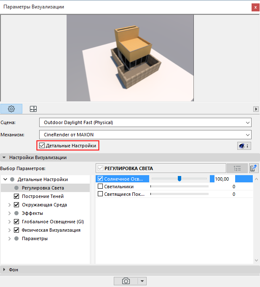The image size is (260, 287).
Task: Select Эффекты in the tree
Action: [32, 213]
